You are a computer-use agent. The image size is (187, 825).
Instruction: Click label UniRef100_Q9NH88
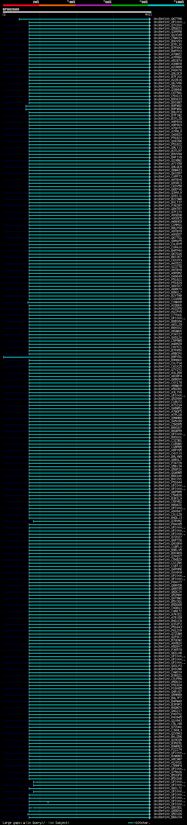point(168,418)
